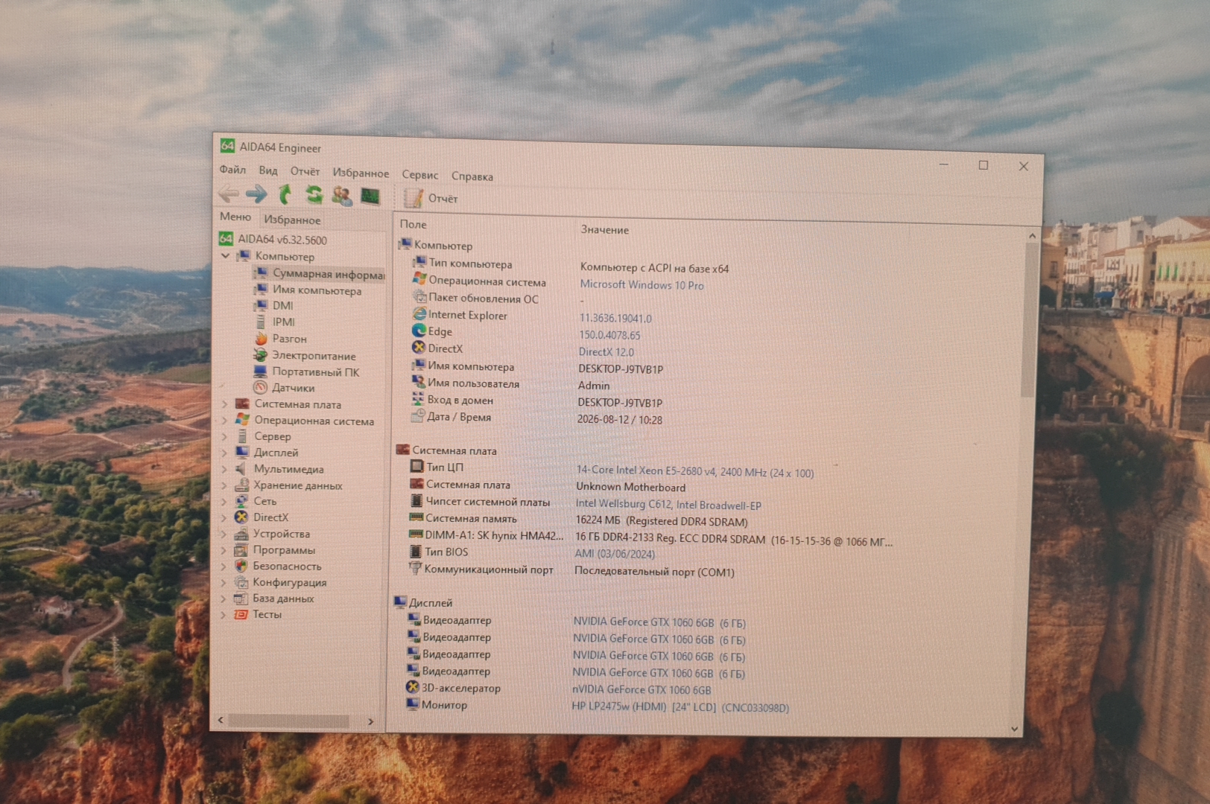Click the green Up arrow toolbar icon
1210x804 pixels.
point(285,194)
